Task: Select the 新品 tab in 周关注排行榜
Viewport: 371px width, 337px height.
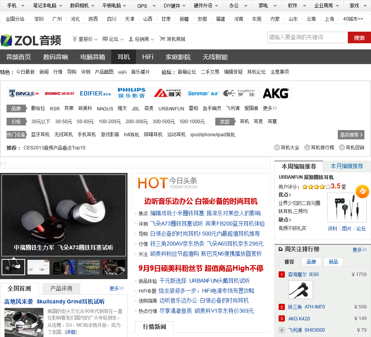Action: [333, 262]
